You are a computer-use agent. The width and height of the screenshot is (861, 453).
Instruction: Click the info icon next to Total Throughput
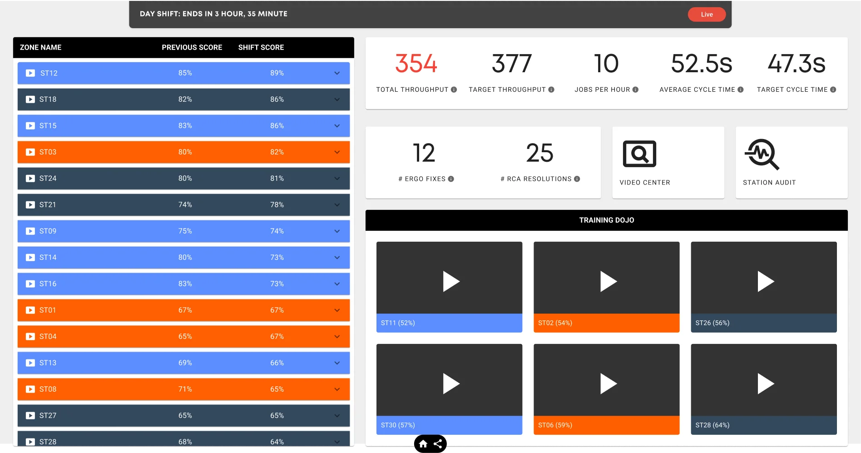[x=453, y=90]
